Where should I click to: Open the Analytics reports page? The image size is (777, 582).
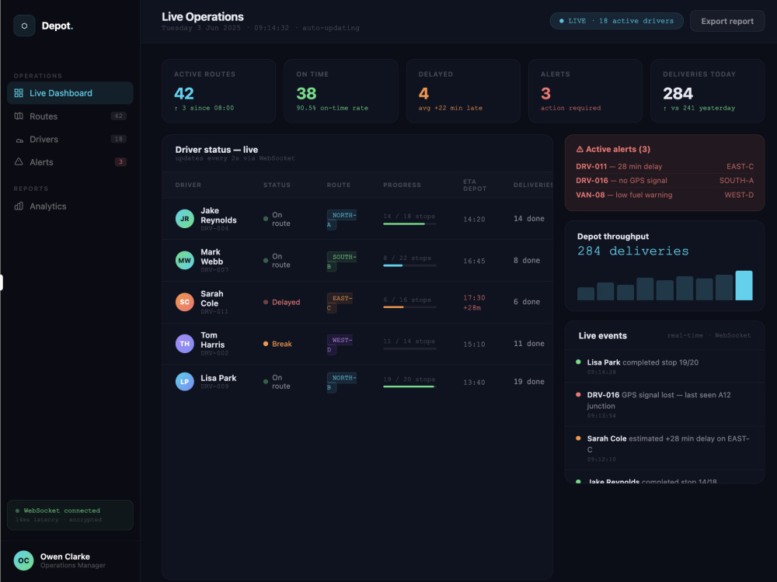pyautogui.click(x=70, y=206)
